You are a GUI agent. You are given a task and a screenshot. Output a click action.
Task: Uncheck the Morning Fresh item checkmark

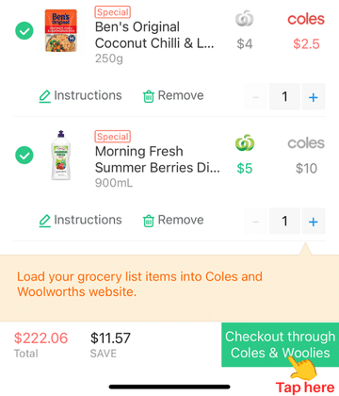[24, 156]
